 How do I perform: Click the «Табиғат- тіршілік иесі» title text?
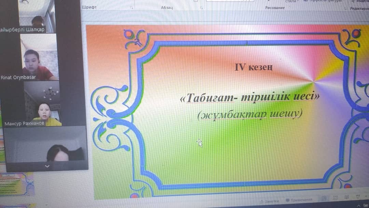pos(249,97)
